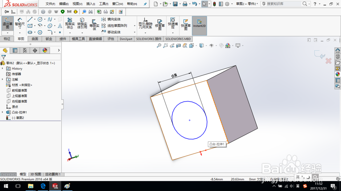Click the 线性草图阵列 linear pattern button
This screenshot has height=191, width=341.
pyautogui.click(x=114, y=25)
